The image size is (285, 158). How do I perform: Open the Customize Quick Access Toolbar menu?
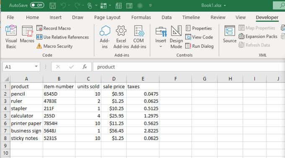(x=150, y=5)
